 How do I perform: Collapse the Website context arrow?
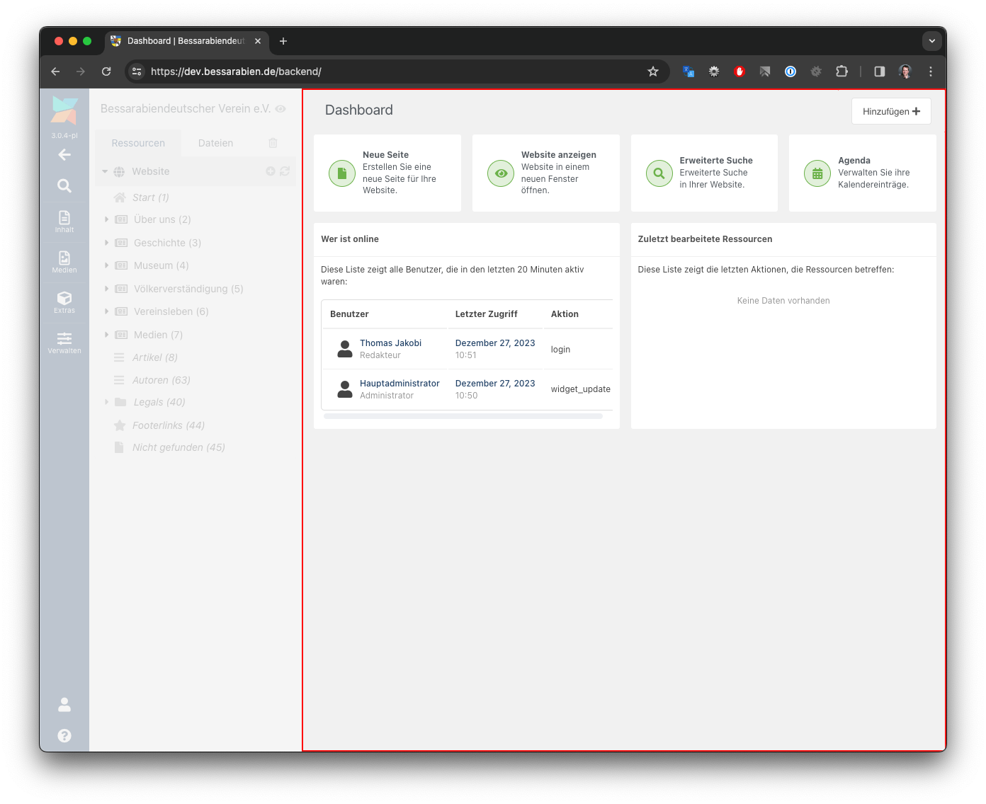click(105, 171)
